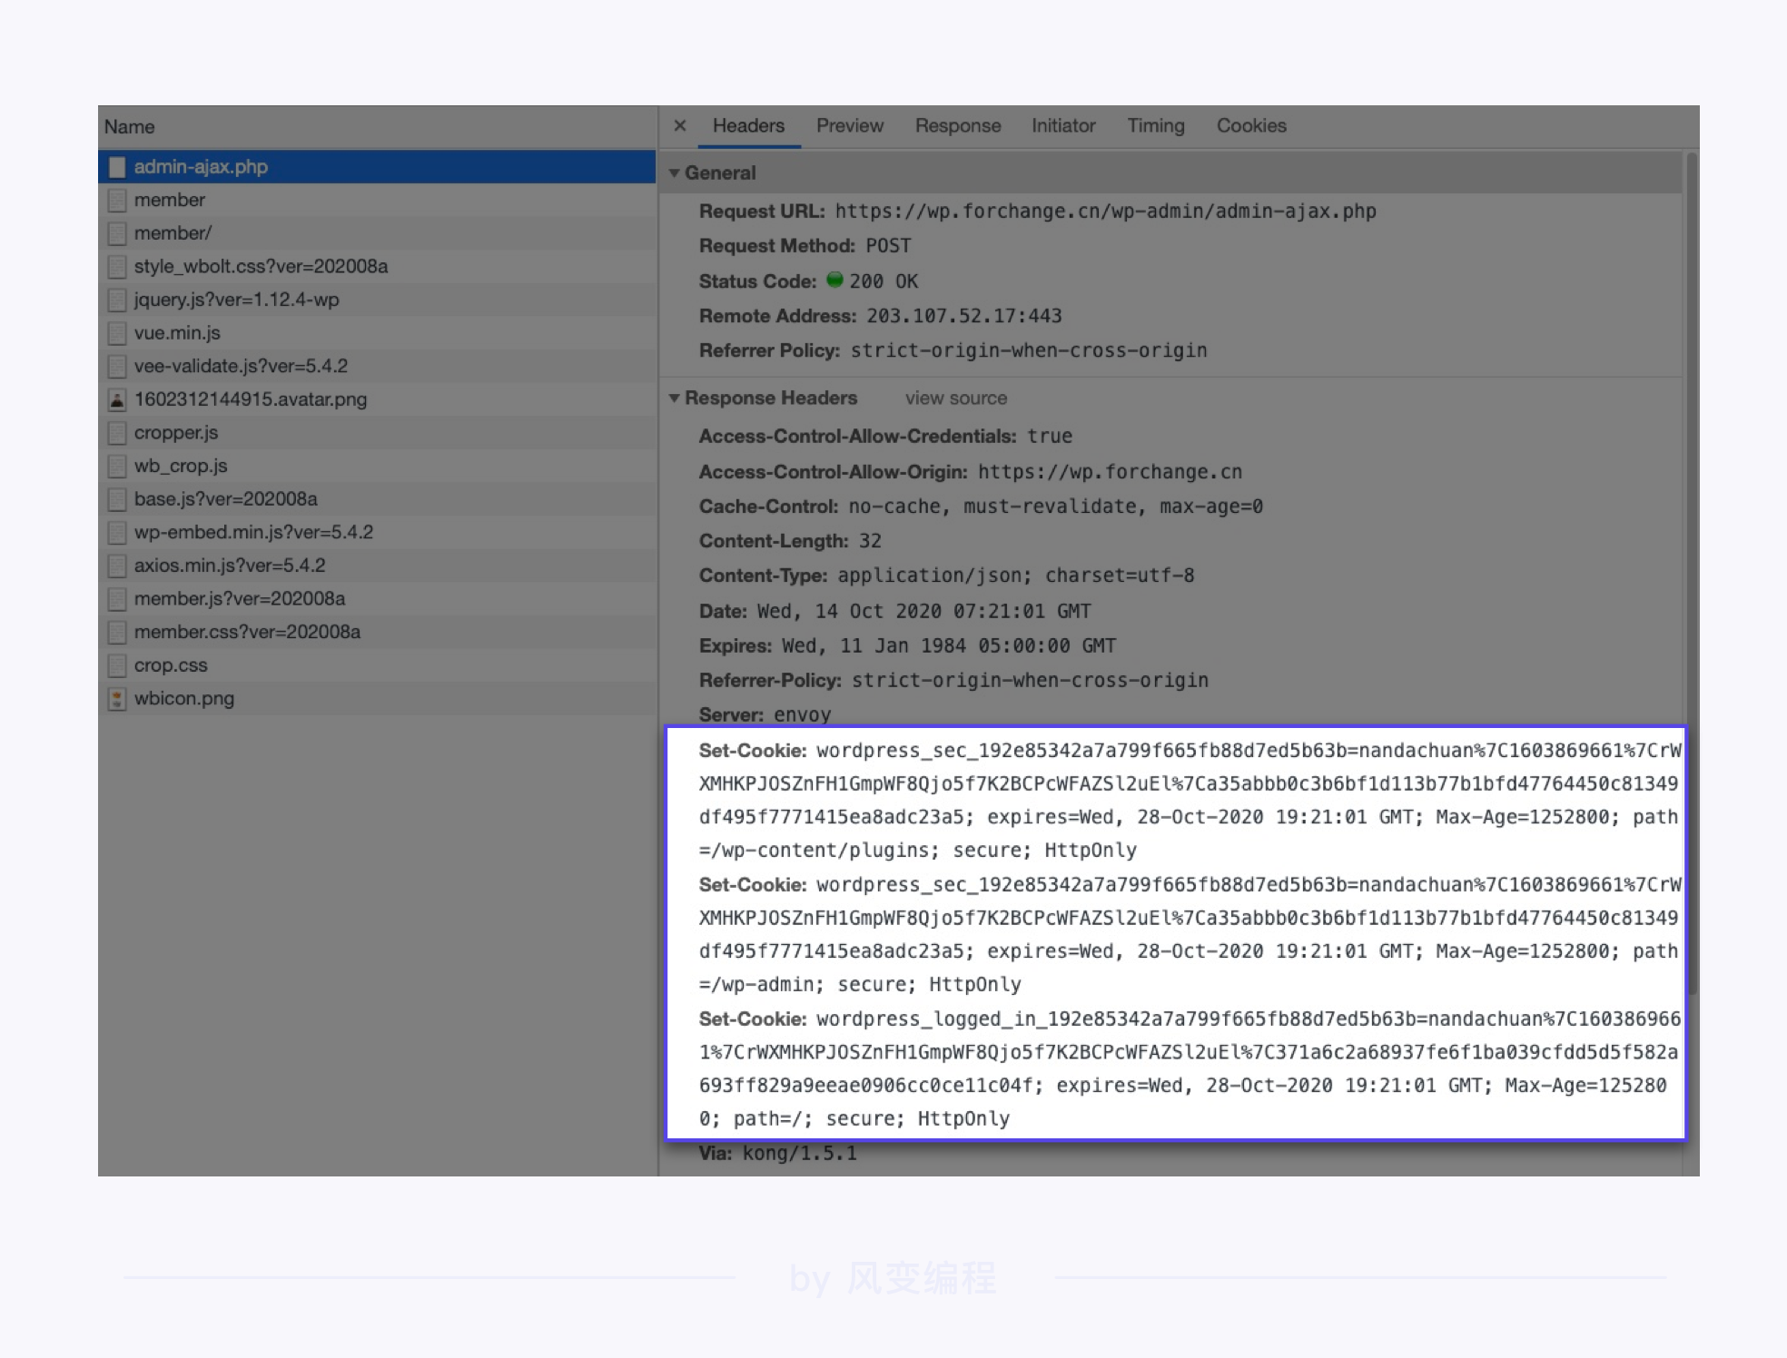Switch to the Preview tab
The height and width of the screenshot is (1358, 1787).
tap(849, 125)
